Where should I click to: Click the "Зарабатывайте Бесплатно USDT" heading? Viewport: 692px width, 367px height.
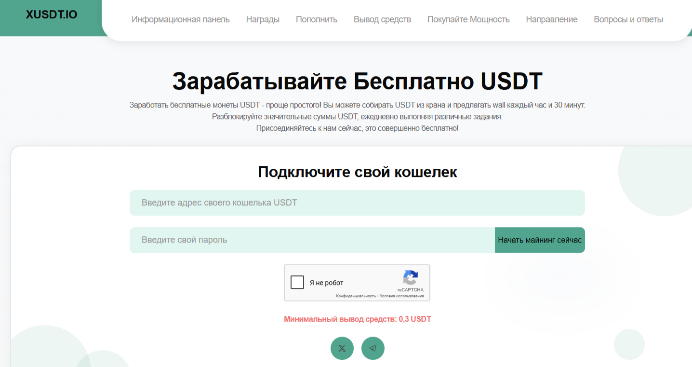(358, 81)
